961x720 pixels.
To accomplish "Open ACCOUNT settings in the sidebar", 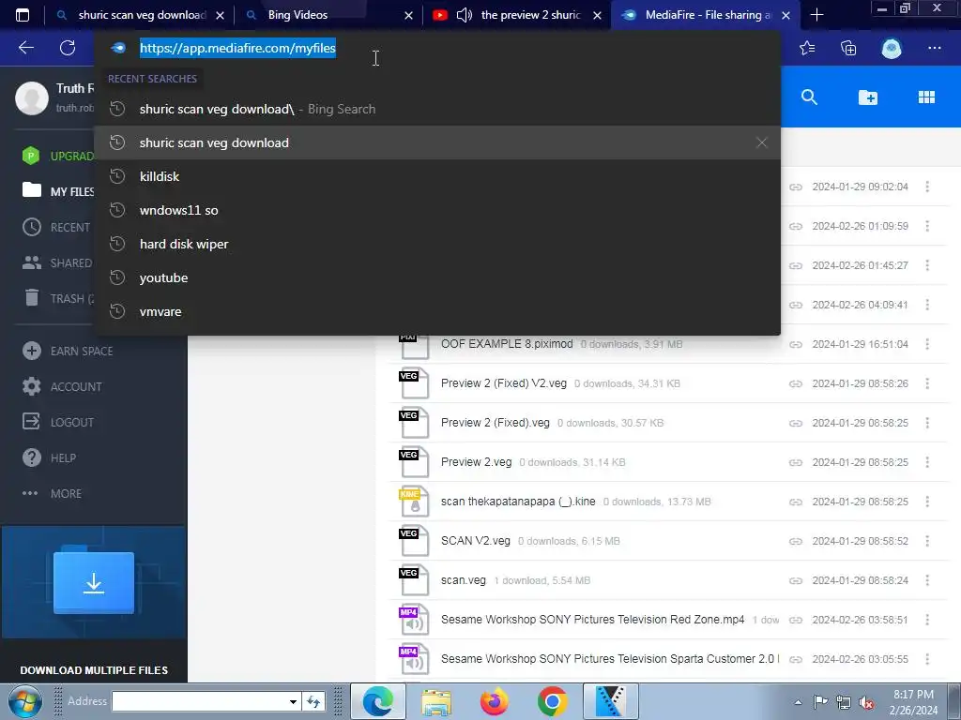I will [62, 386].
